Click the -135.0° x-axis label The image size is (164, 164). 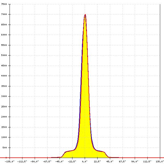[10, 162]
